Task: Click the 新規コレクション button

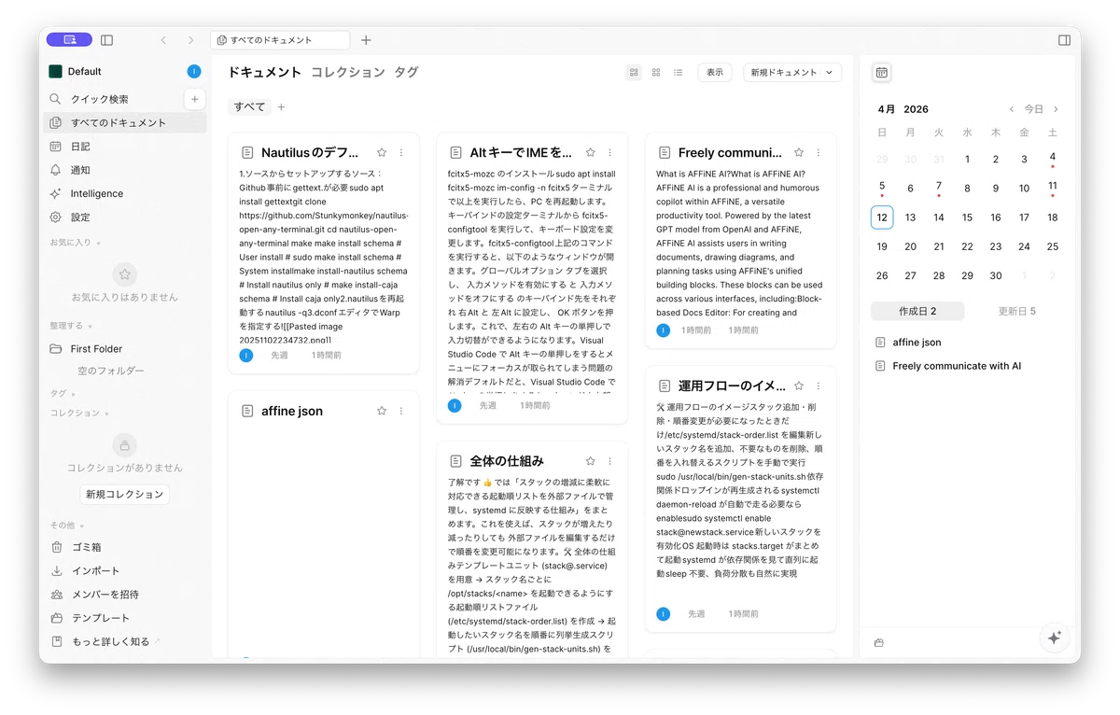Action: point(125,494)
